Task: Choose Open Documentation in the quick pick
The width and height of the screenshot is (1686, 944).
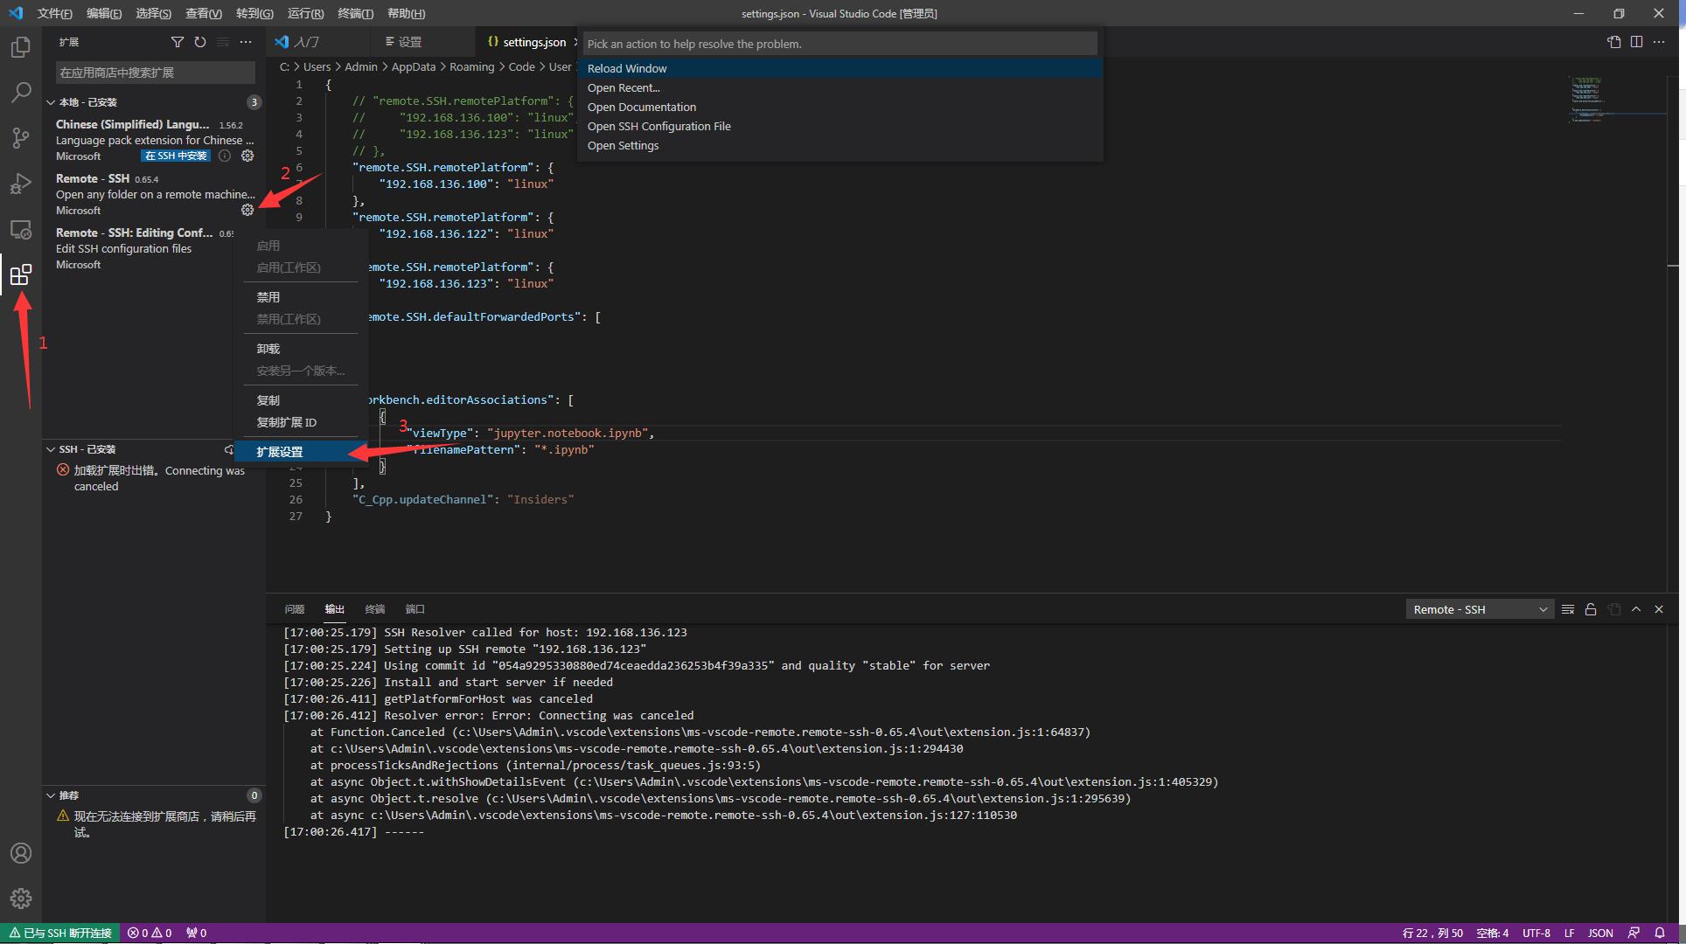Action: (840, 107)
